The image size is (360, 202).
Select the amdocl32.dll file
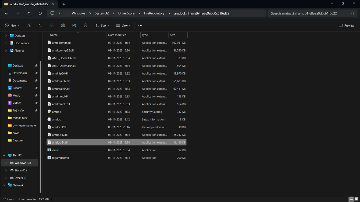[116, 135]
